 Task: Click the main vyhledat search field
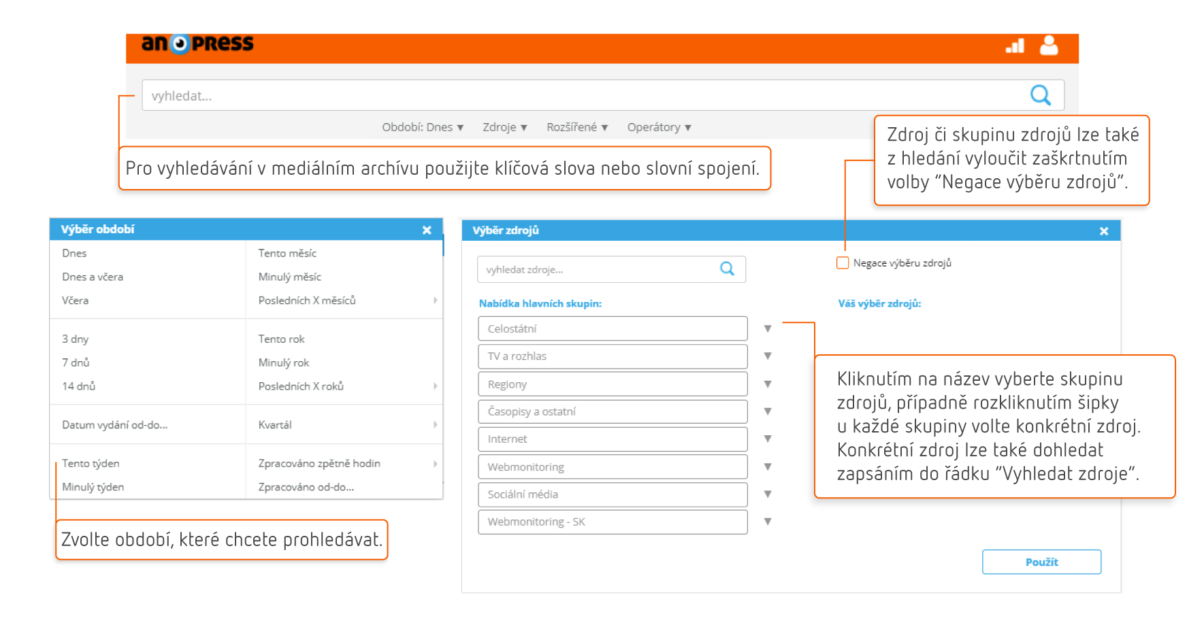[585, 96]
